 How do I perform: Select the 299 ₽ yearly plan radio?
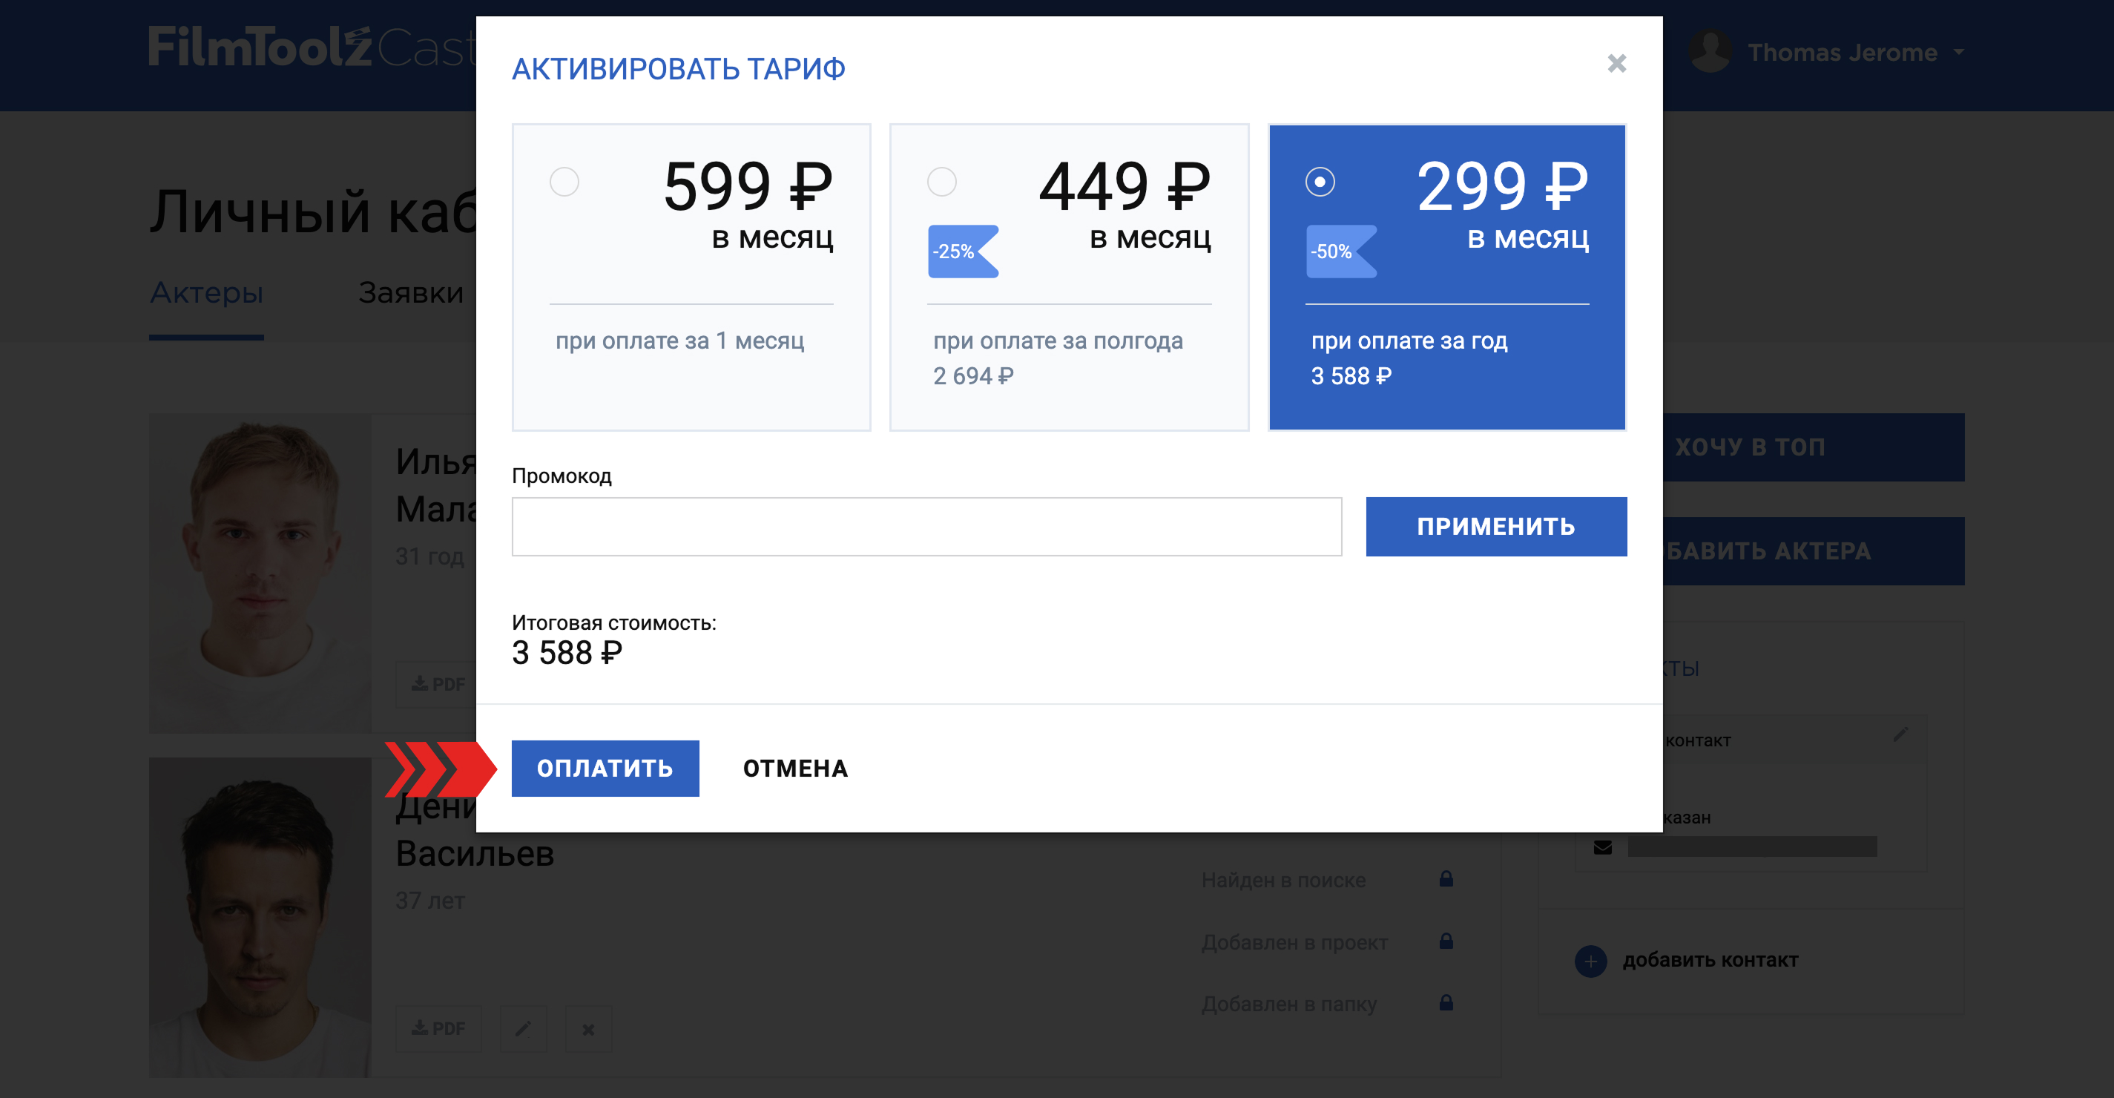point(1320,181)
